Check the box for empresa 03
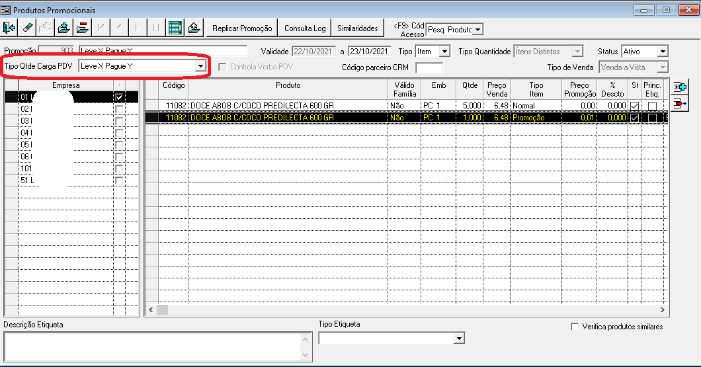 [x=119, y=121]
